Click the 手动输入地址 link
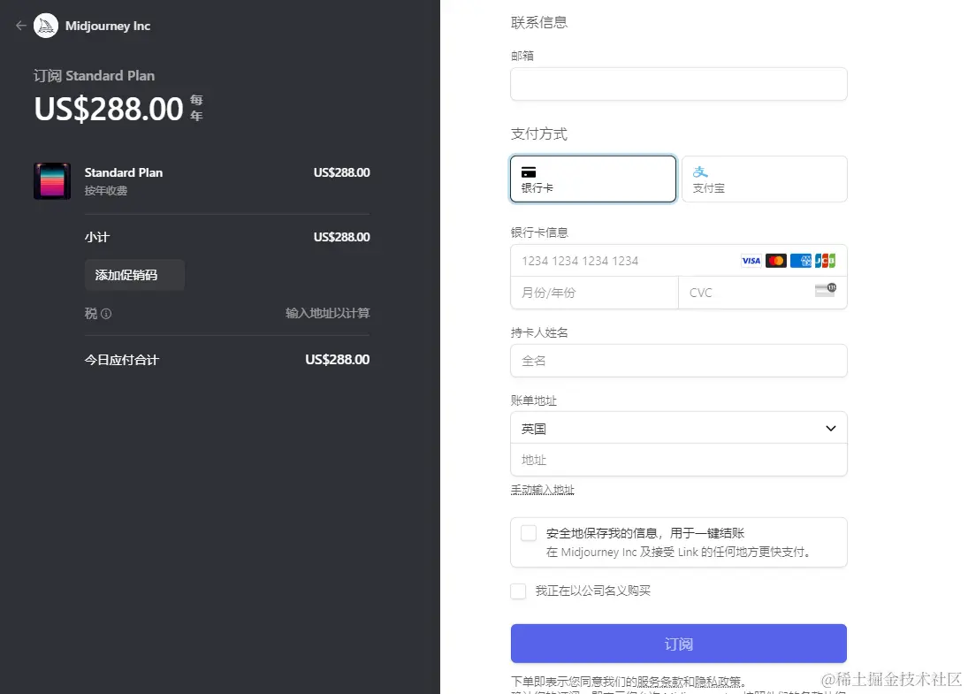 pyautogui.click(x=543, y=489)
